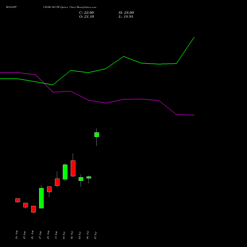Image resolution: width=247 pixels, height=247 pixels.
Task: Click where green and purple lines cross
Action: point(44,83)
